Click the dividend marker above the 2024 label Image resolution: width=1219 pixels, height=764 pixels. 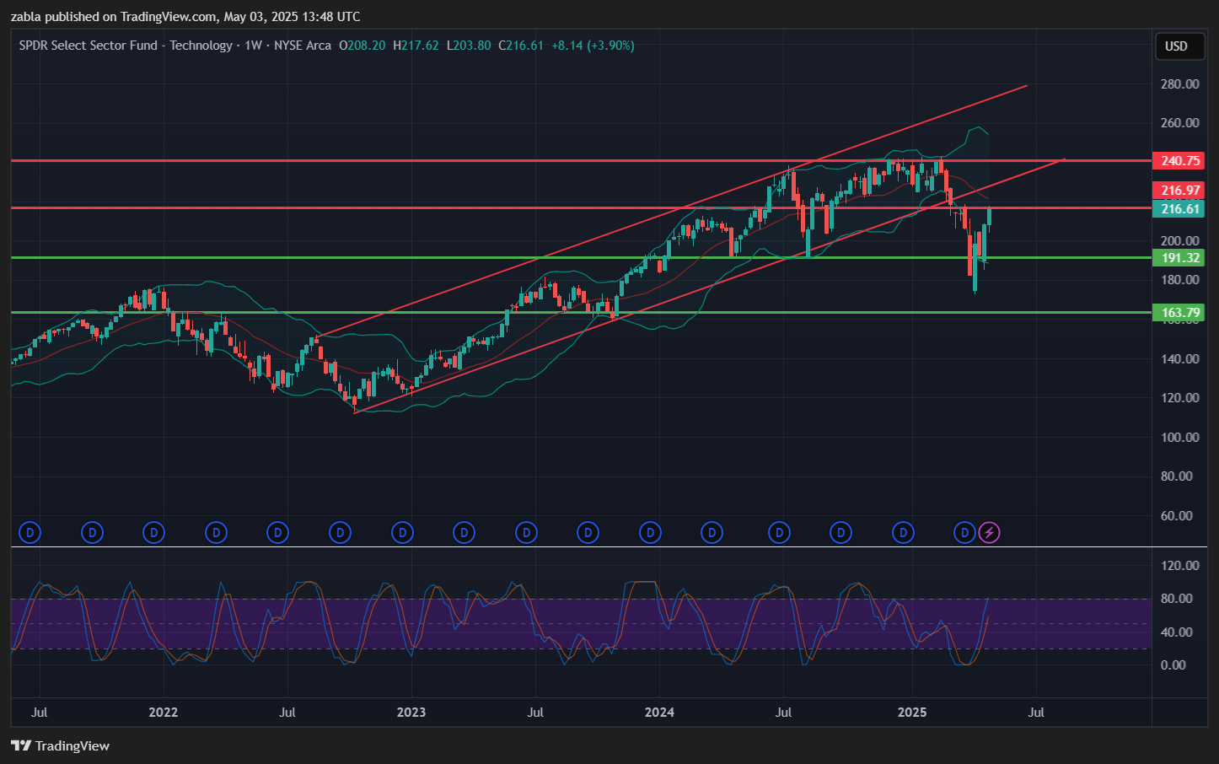(x=650, y=532)
